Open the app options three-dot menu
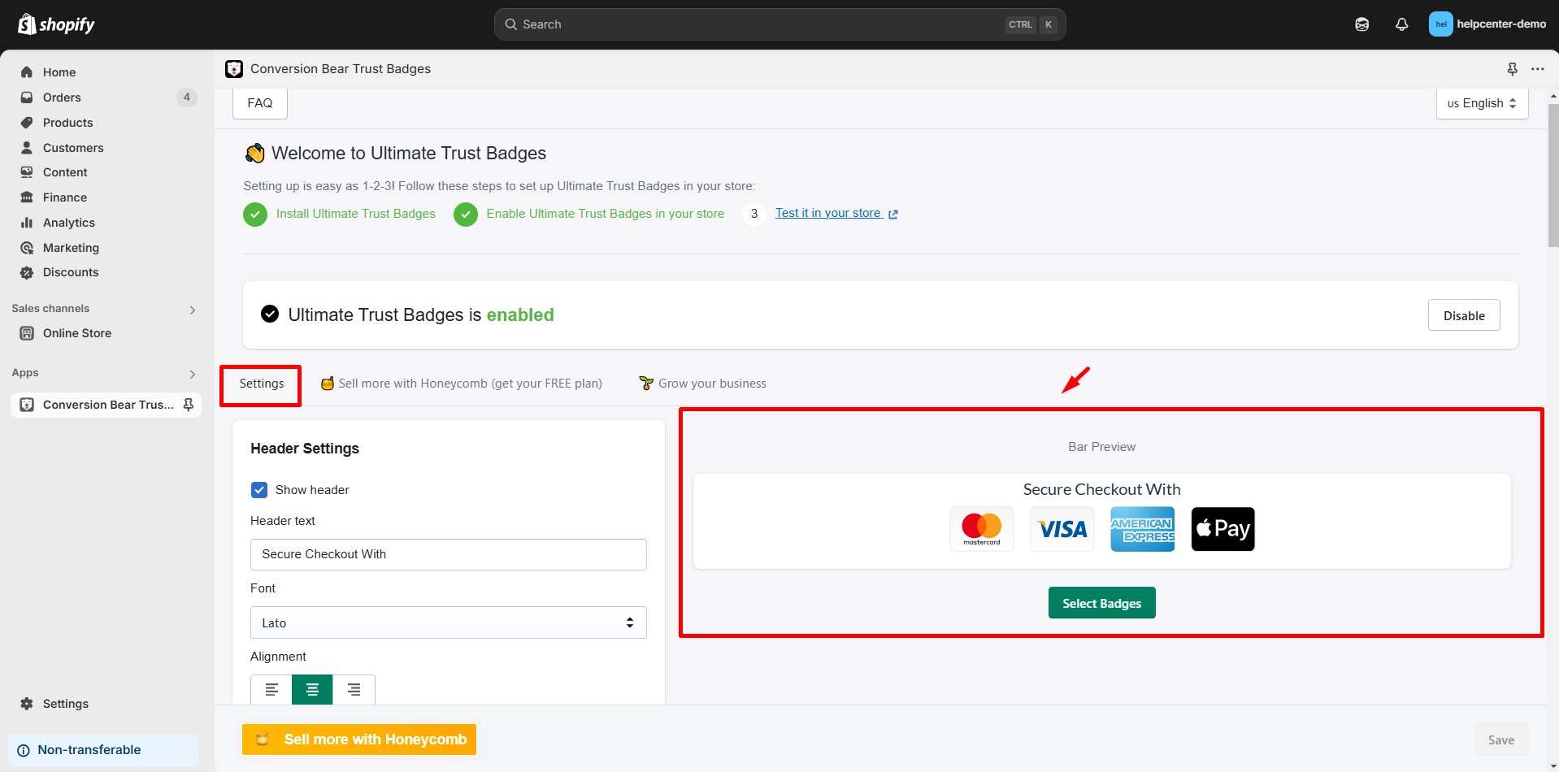This screenshot has height=772, width=1559. [1539, 69]
